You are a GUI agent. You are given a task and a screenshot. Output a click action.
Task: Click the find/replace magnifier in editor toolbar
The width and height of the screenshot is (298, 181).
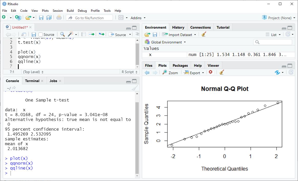coord(62,34)
